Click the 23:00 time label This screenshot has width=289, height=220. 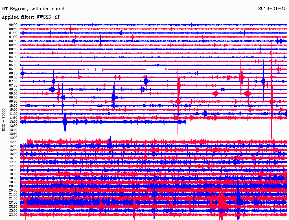coord(13,211)
